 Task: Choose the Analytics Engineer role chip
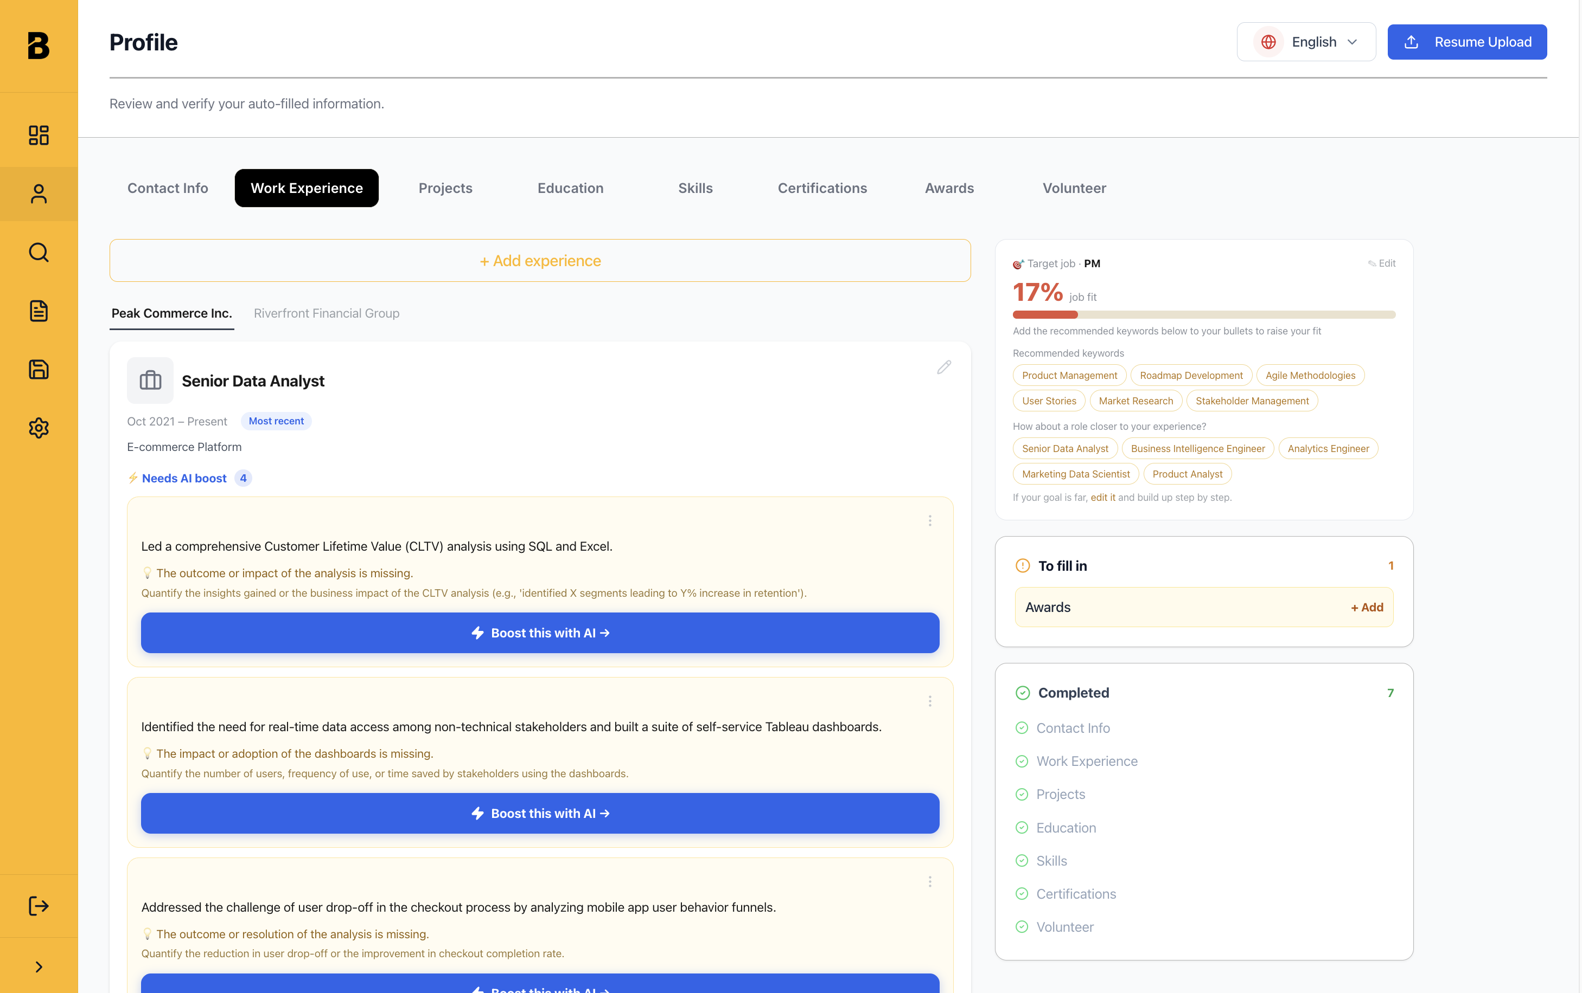[1328, 448]
